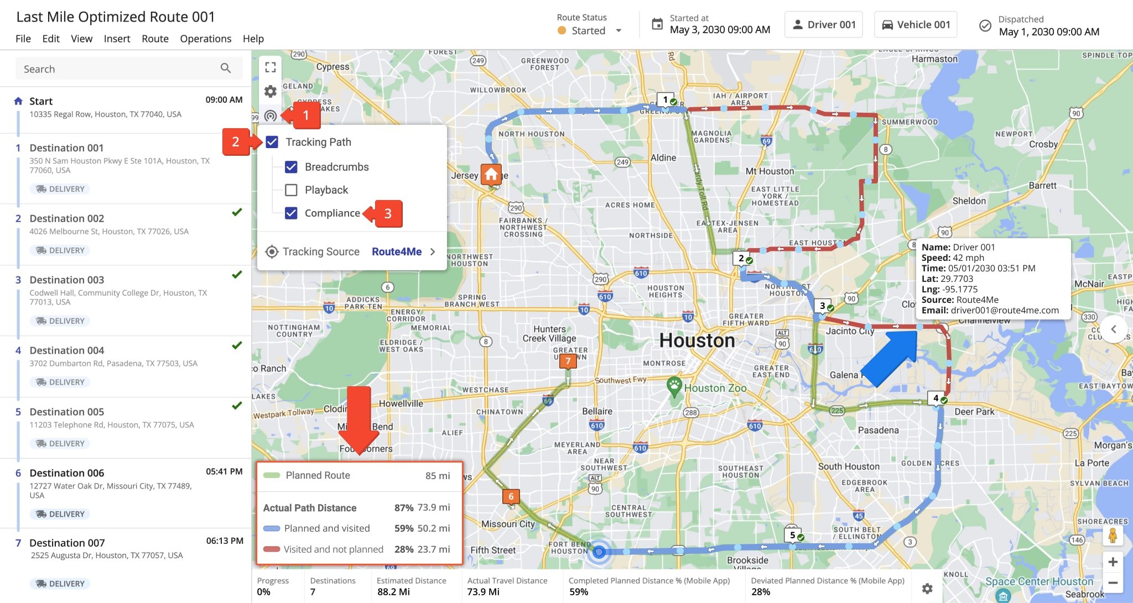Open the Operations menu
The height and width of the screenshot is (603, 1133).
point(205,38)
